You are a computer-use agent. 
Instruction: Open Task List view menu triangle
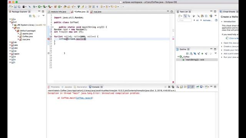tap(216, 16)
